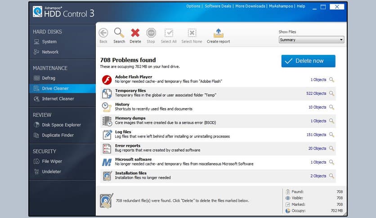
Task: Click the Error reports icon
Action: click(107, 148)
